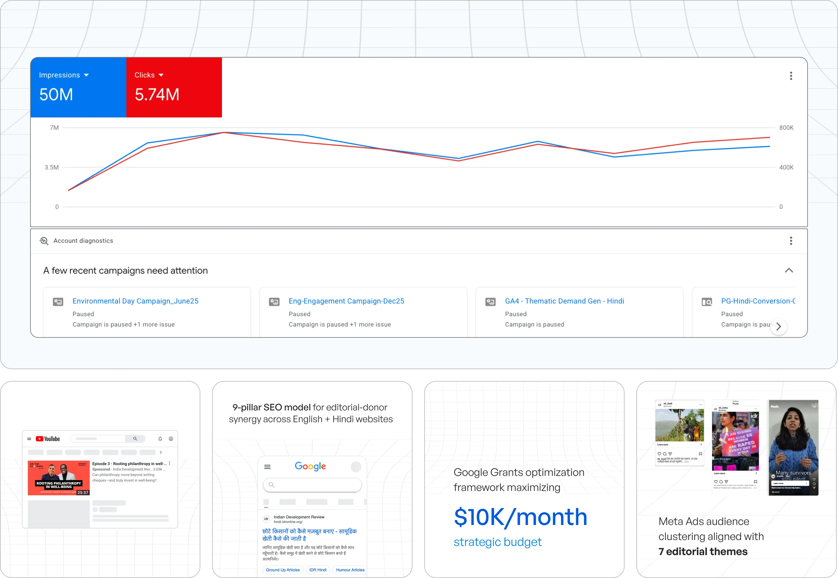Click Rooting Philanthropy video thumbnail
The height and width of the screenshot is (578, 838).
[x=59, y=478]
